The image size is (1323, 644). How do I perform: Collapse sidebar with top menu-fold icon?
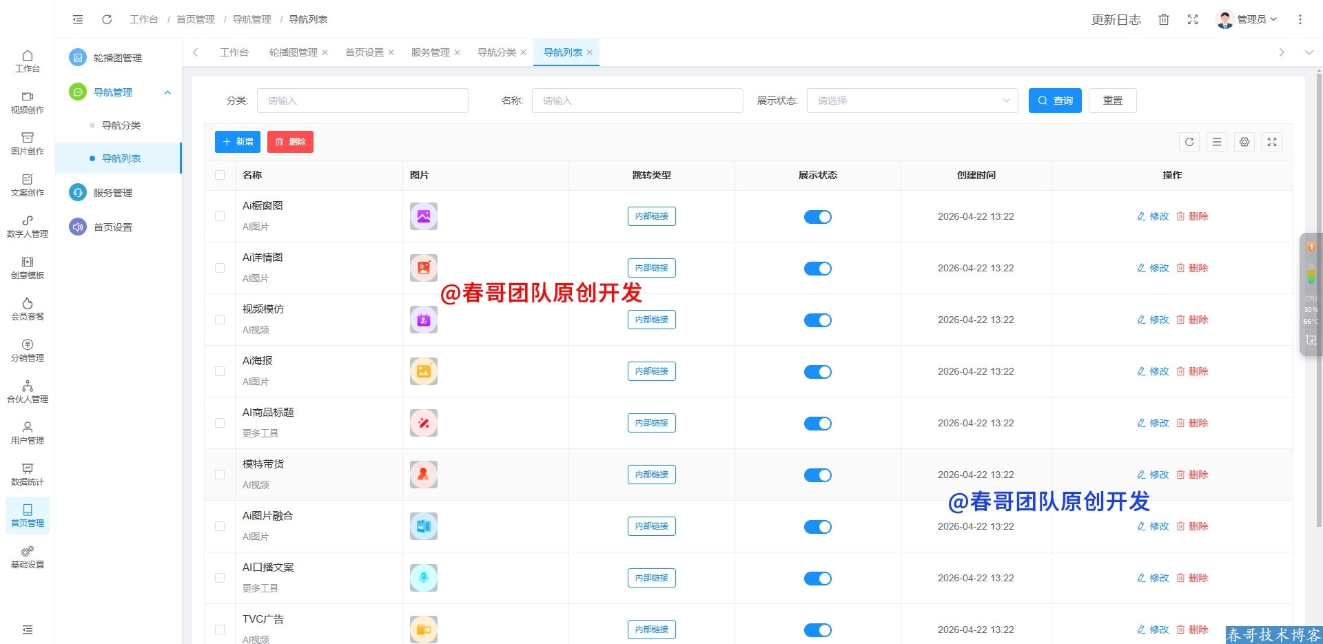78,19
